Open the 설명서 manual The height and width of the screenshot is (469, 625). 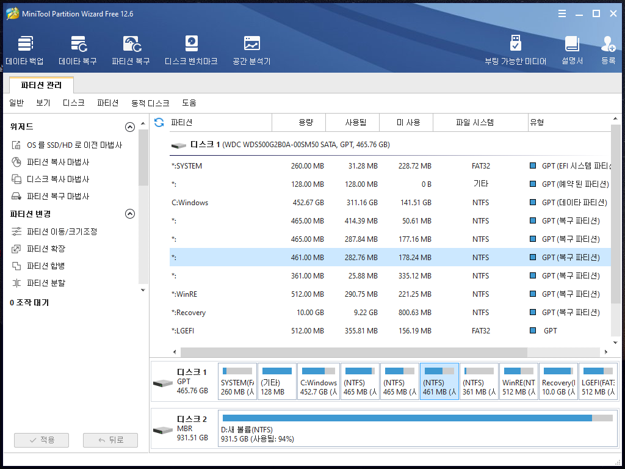[572, 50]
